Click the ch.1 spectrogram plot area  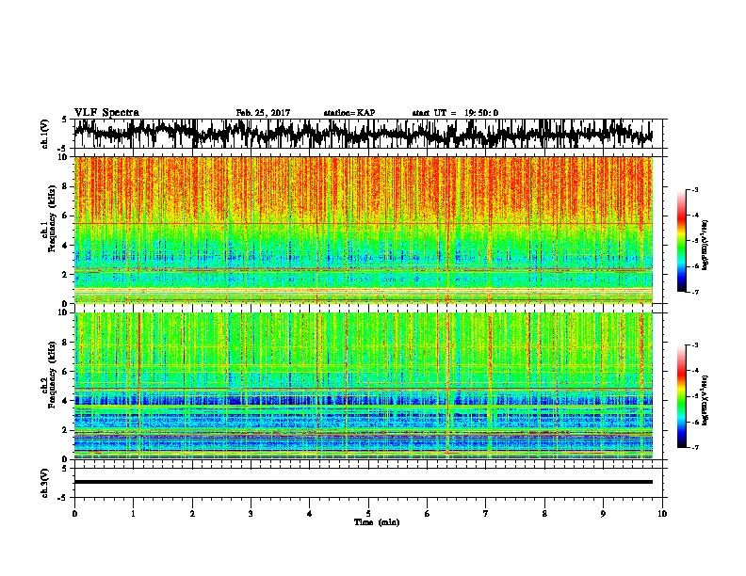pyautogui.click(x=364, y=230)
